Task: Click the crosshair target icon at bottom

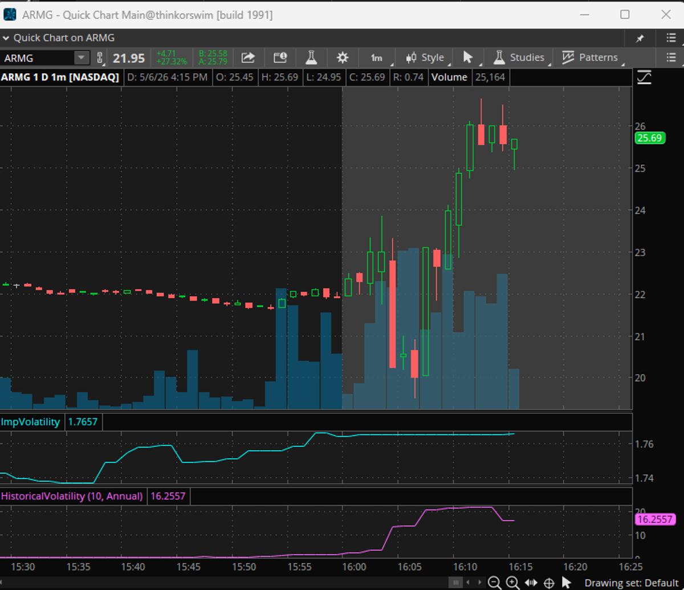Action: 549,583
